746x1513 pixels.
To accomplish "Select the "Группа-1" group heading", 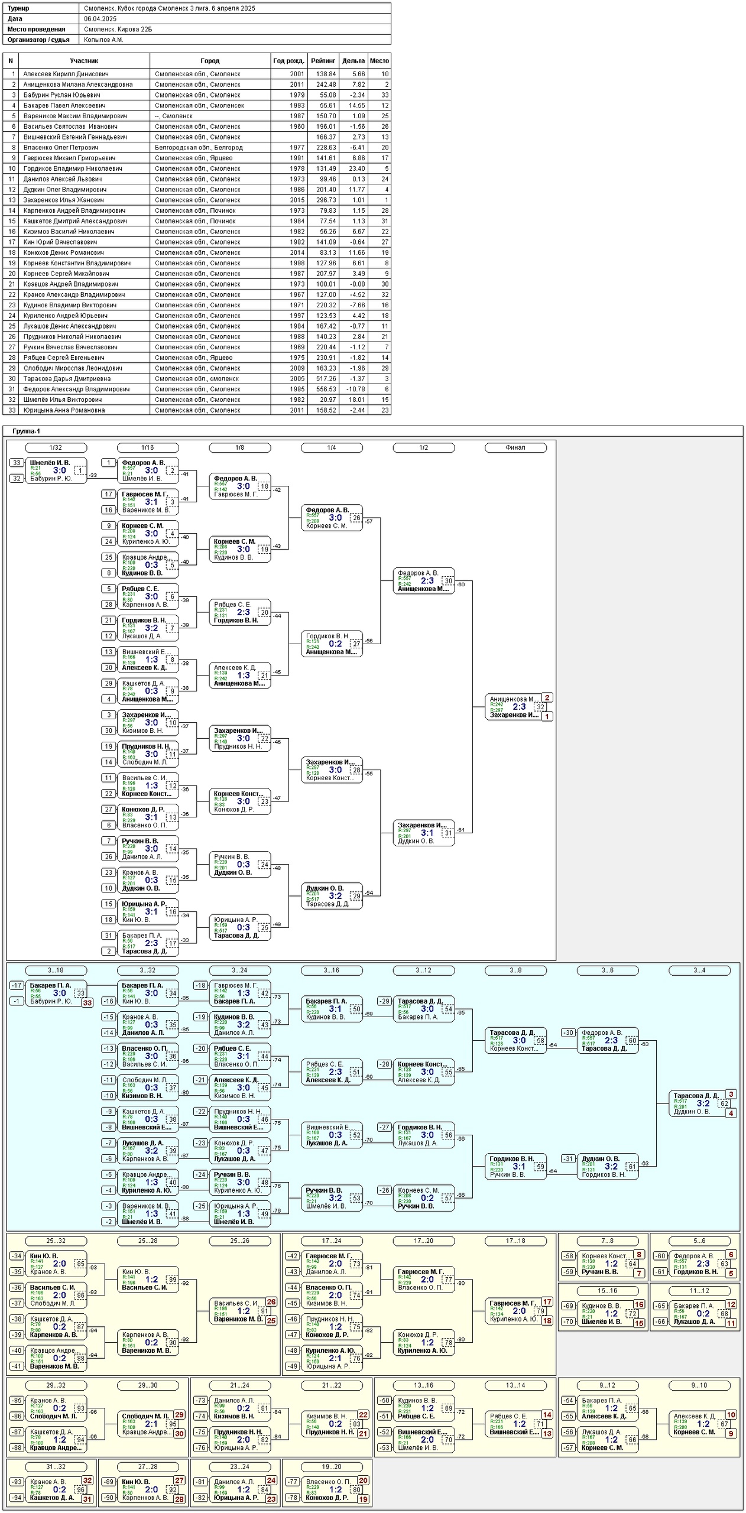I will (26, 431).
